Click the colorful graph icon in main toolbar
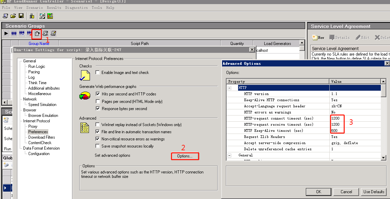390x199 pixels. [x=50, y=16]
